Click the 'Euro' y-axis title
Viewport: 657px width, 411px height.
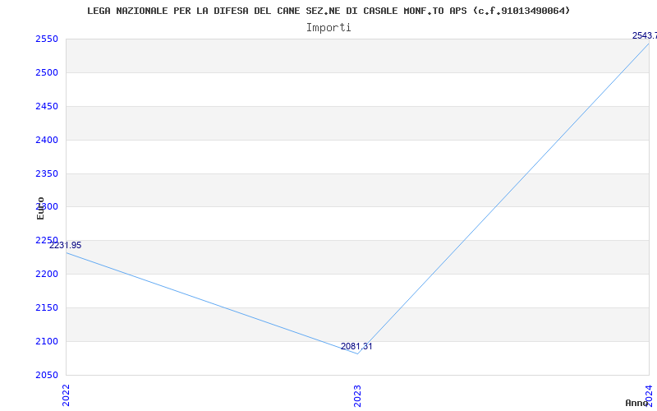point(40,208)
